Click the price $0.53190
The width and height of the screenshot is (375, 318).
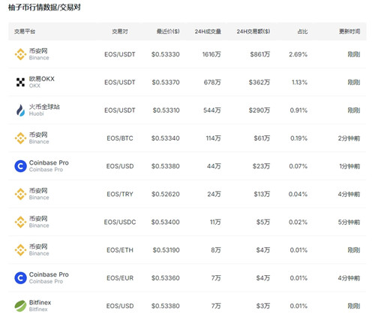(x=166, y=250)
